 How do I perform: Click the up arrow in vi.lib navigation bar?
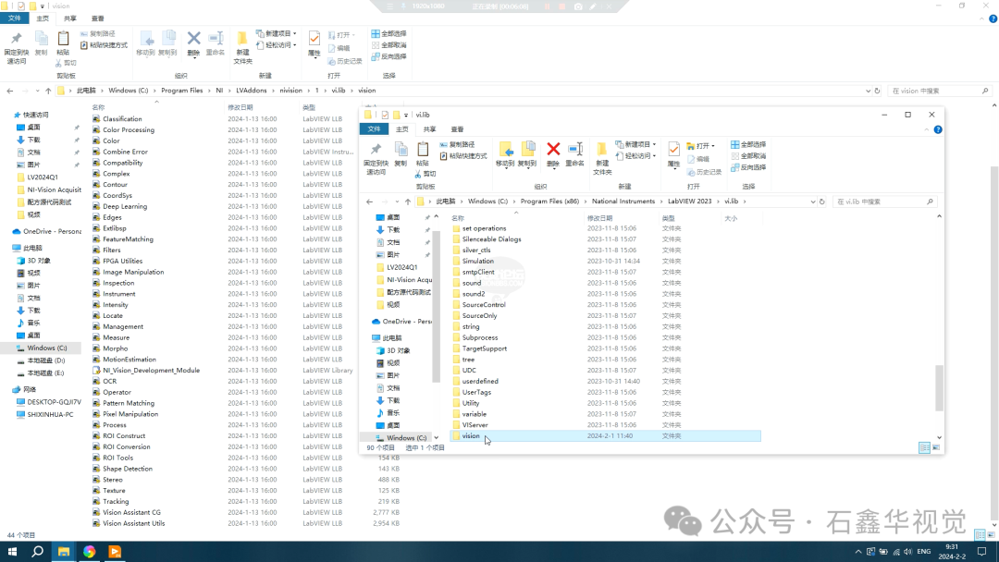(408, 202)
